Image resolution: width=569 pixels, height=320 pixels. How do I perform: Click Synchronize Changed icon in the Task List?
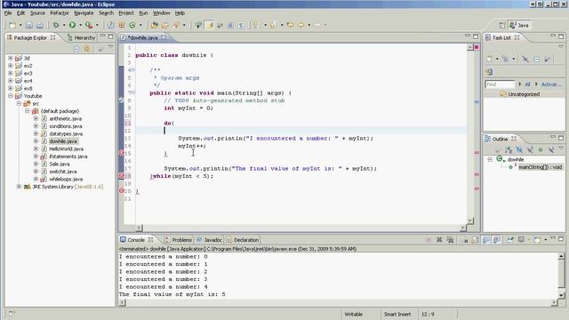tap(489, 72)
